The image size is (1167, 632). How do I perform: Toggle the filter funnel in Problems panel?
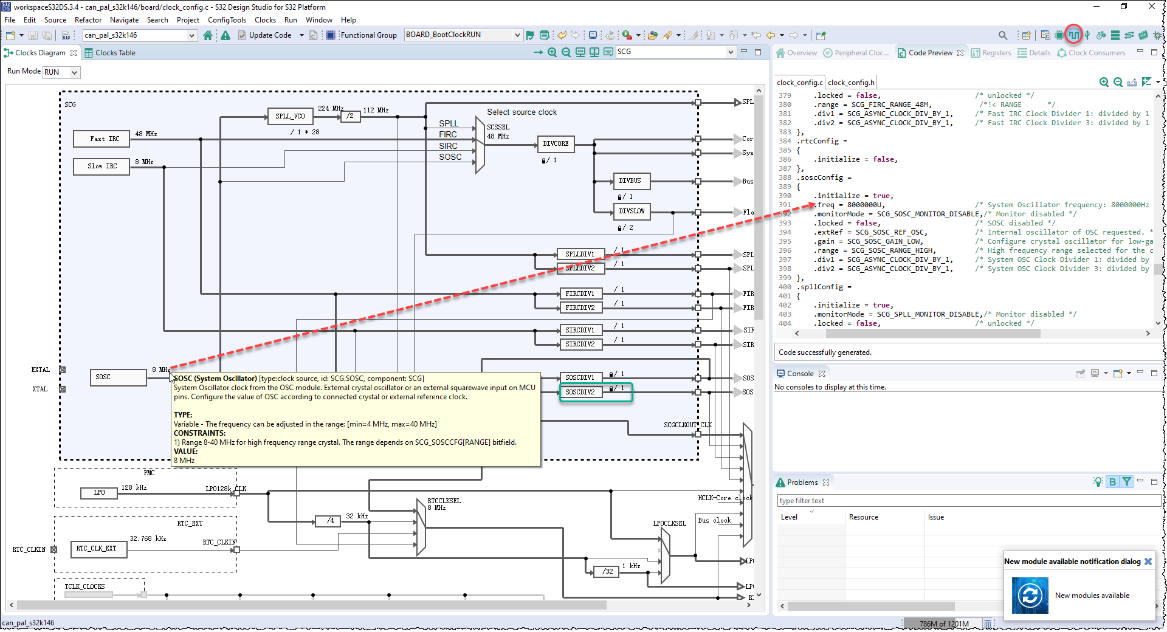[1127, 482]
